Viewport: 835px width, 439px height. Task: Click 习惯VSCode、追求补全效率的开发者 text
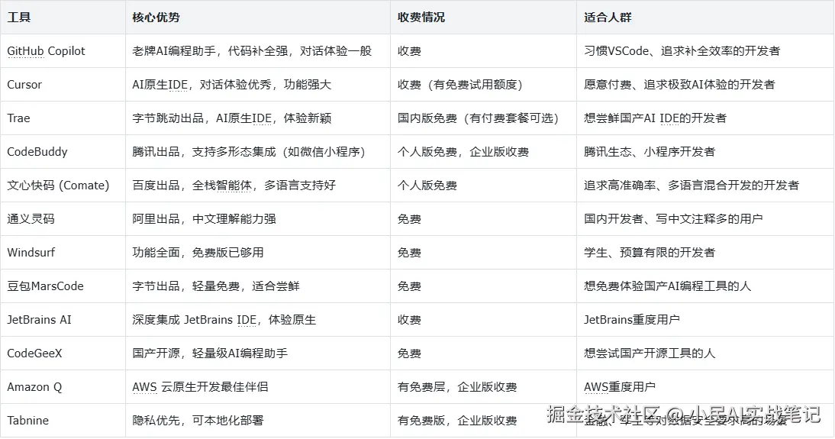682,51
